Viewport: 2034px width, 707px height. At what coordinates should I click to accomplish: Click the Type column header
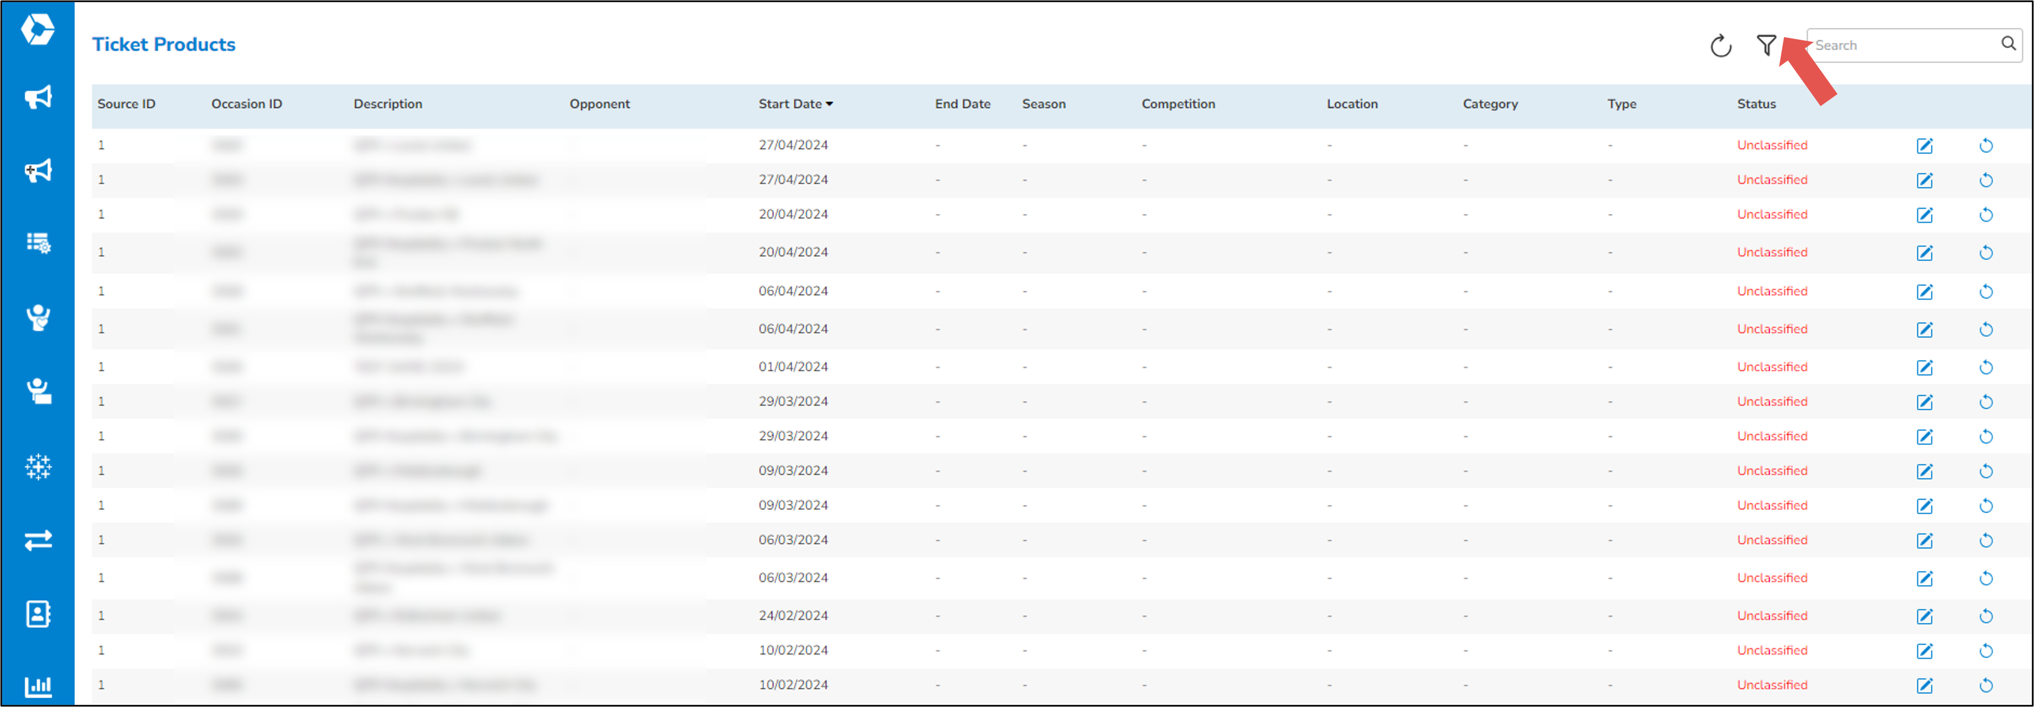[1622, 104]
